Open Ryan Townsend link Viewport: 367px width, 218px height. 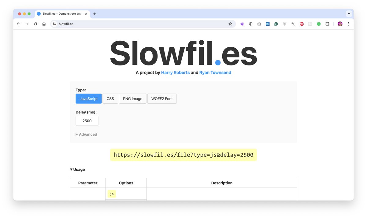(215, 72)
